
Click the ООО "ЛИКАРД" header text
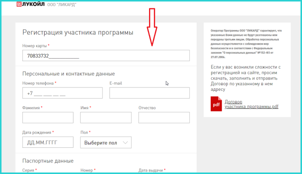(x=62, y=5)
